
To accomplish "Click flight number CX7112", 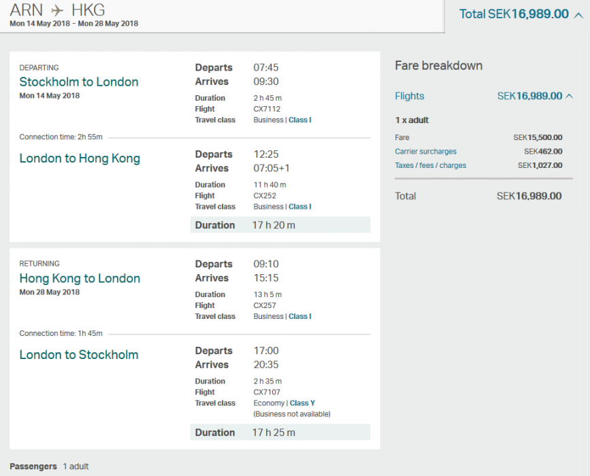I will pos(267,109).
